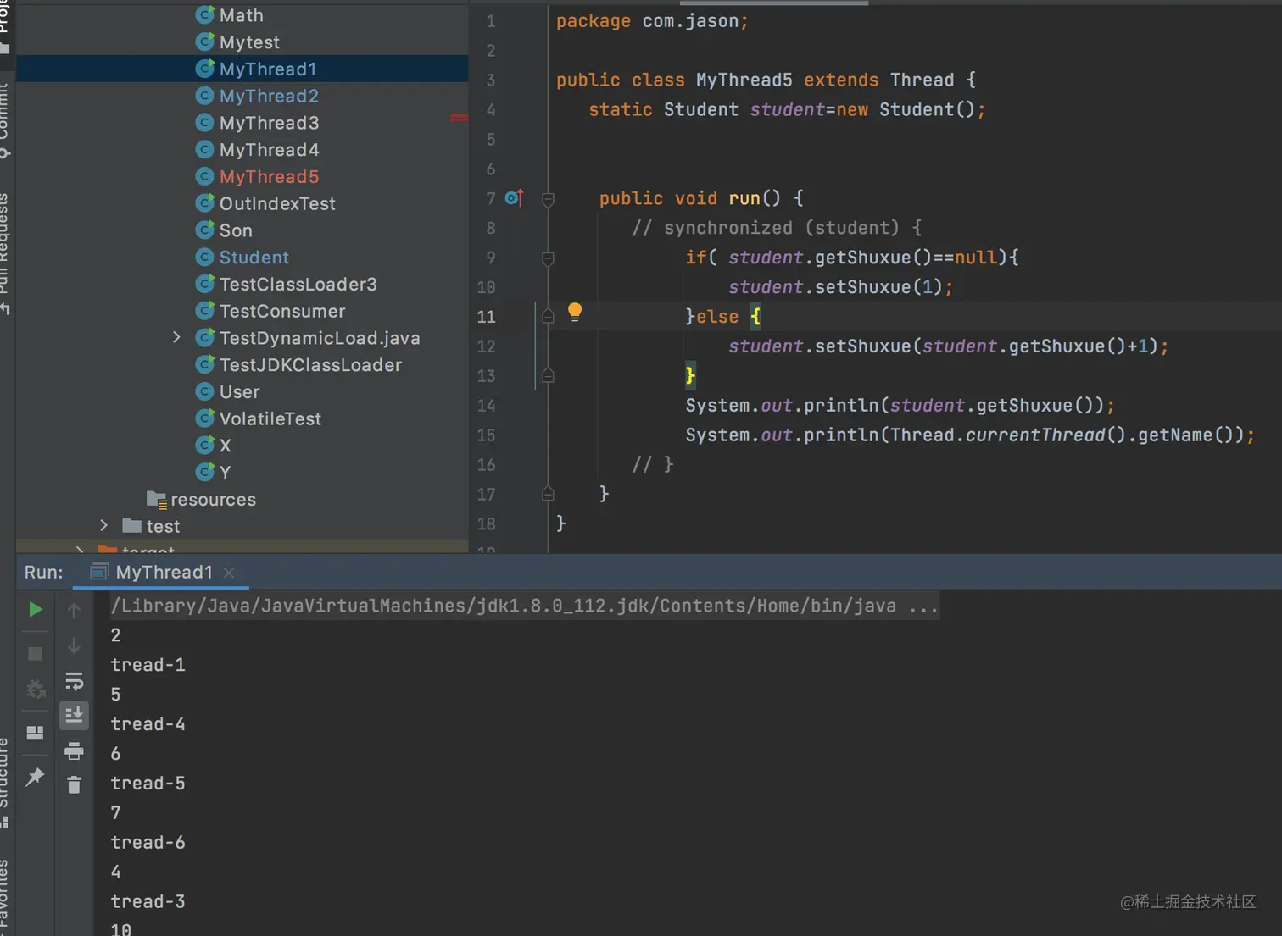
Task: Select the test folder in project tree
Action: click(163, 526)
